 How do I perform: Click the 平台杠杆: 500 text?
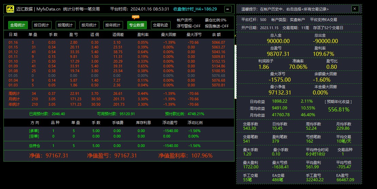pyautogui.click(x=254, y=20)
